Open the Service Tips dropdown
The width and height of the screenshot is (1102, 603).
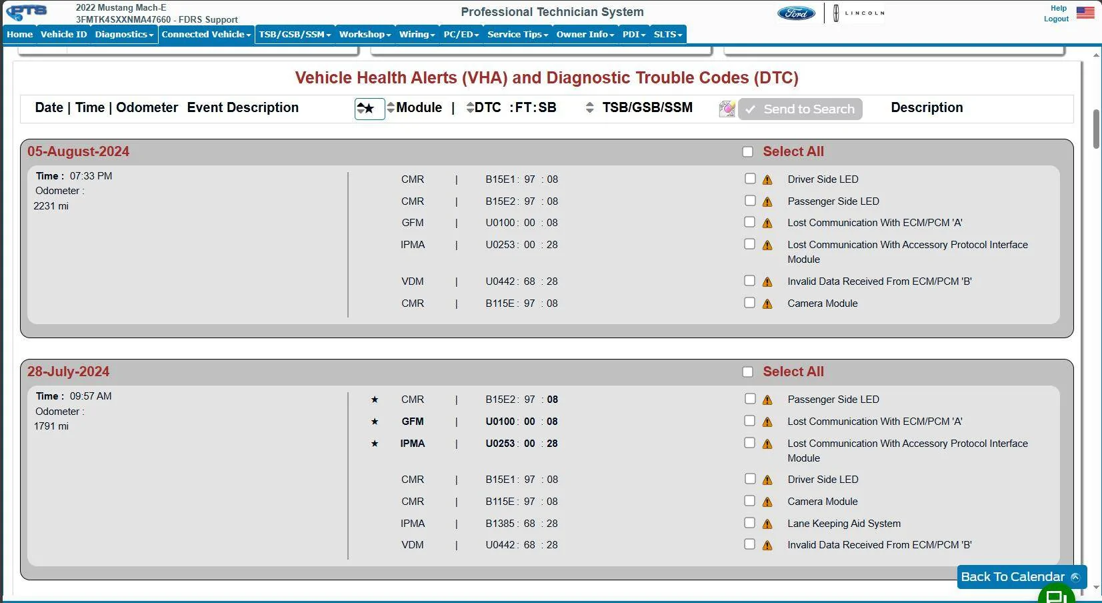point(517,35)
